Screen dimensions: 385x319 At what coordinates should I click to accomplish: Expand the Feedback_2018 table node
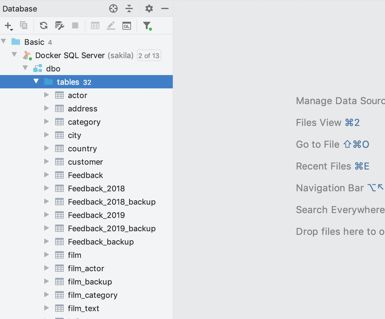click(46, 188)
